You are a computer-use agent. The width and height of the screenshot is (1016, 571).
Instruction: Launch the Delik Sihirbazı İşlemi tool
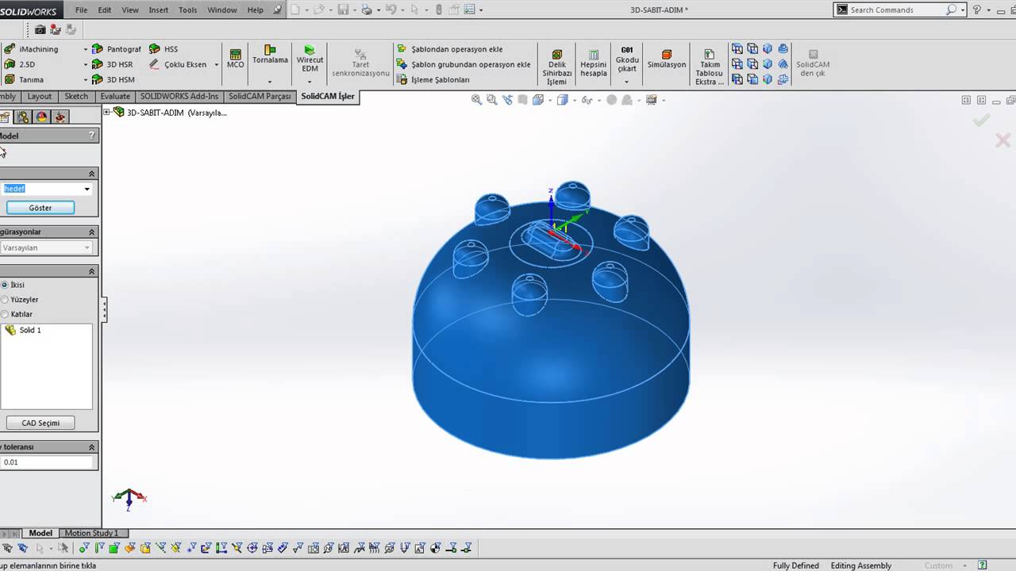(x=557, y=67)
